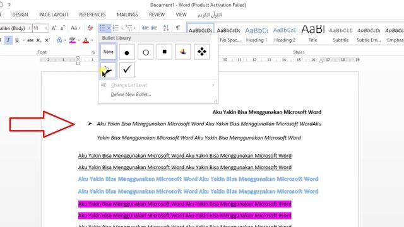Open the MAILINGS ribbon tab

click(x=128, y=15)
